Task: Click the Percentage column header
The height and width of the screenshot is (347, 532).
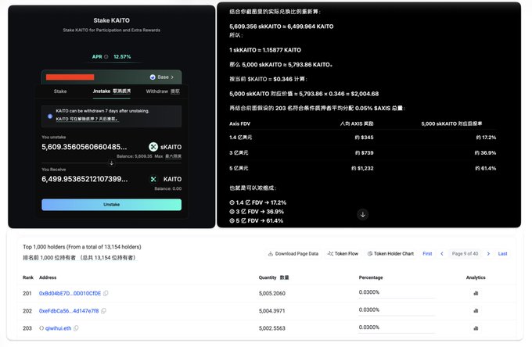Action: point(371,277)
